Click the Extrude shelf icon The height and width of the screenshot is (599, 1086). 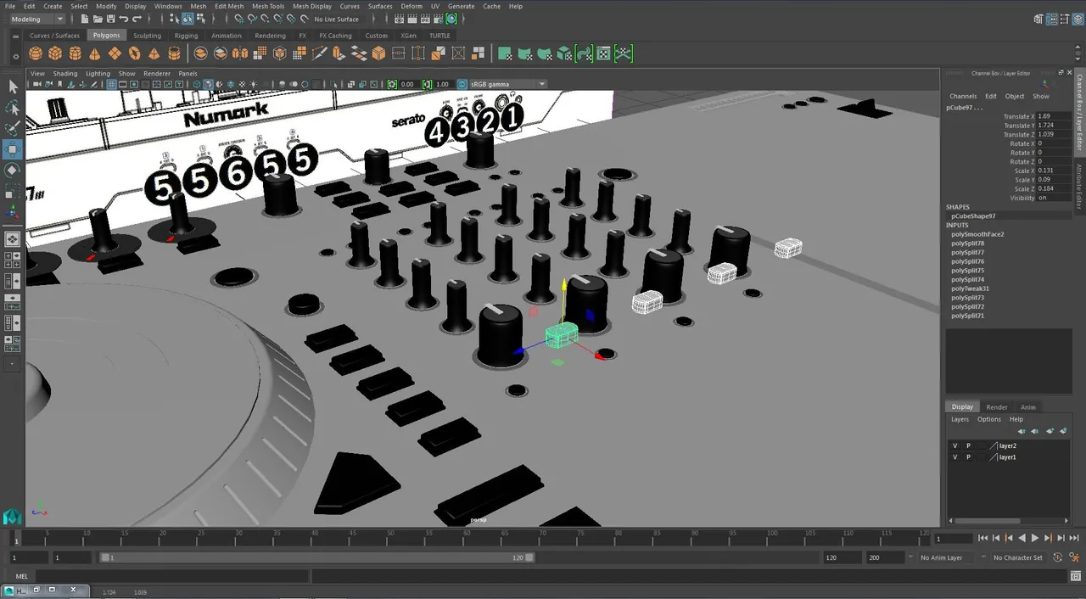click(x=339, y=53)
